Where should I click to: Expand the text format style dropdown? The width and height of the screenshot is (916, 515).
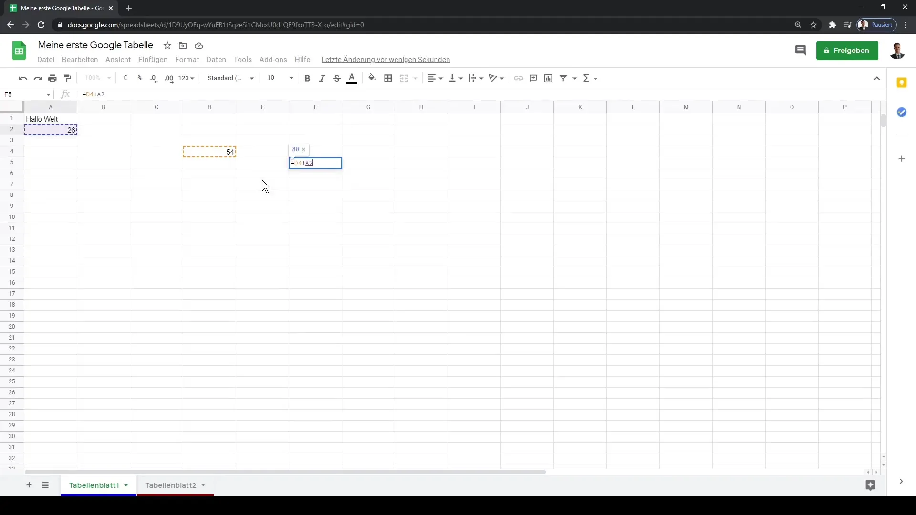click(x=251, y=78)
